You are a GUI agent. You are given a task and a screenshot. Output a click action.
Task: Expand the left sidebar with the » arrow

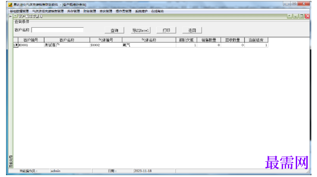[10, 16]
